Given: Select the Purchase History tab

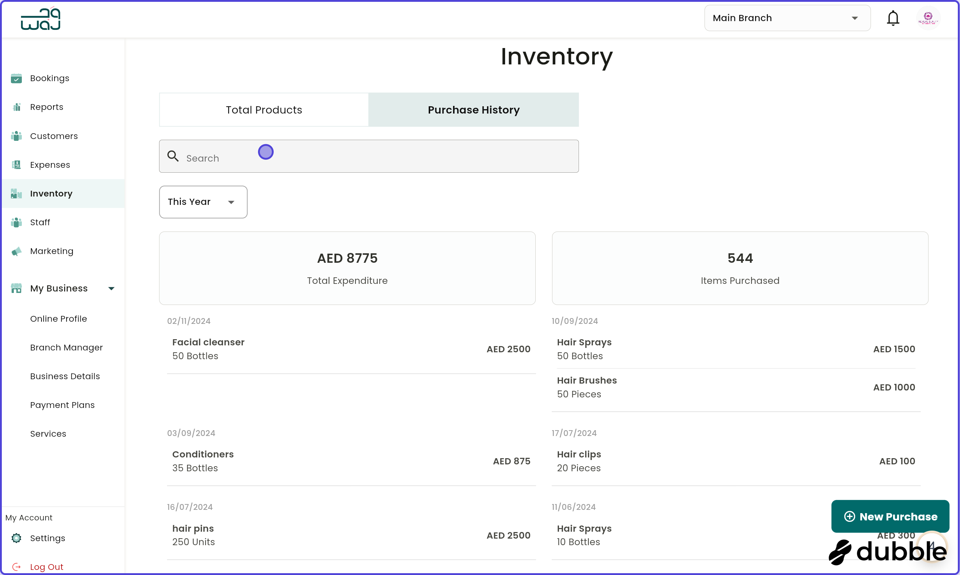Looking at the screenshot, I should pyautogui.click(x=473, y=110).
